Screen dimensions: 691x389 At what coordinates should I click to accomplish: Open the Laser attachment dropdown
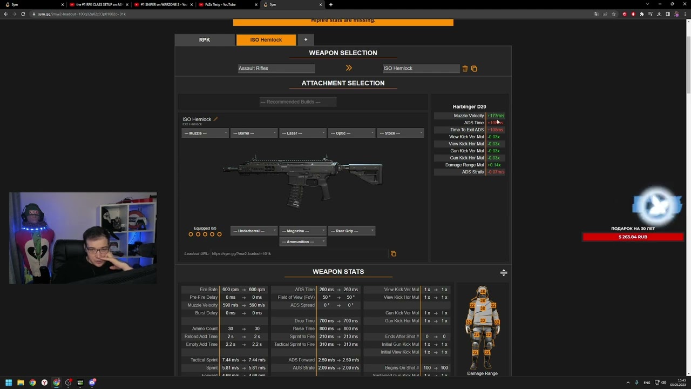(x=303, y=133)
